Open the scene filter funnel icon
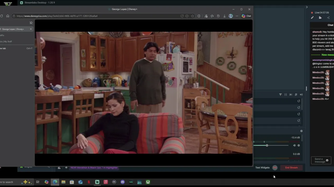334x187 pixels. tap(281, 95)
